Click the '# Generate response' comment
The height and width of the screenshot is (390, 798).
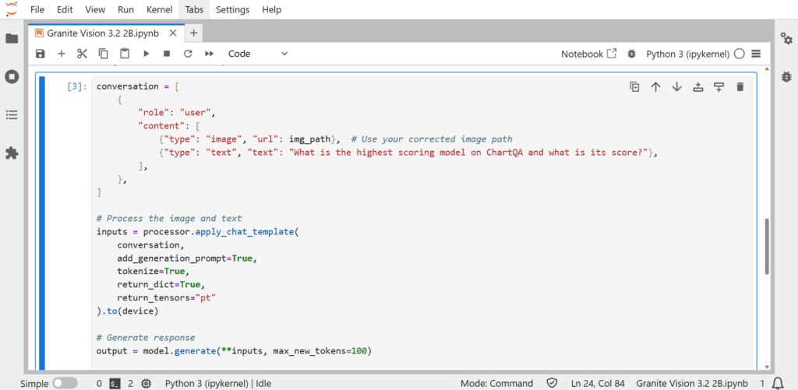pyautogui.click(x=146, y=338)
